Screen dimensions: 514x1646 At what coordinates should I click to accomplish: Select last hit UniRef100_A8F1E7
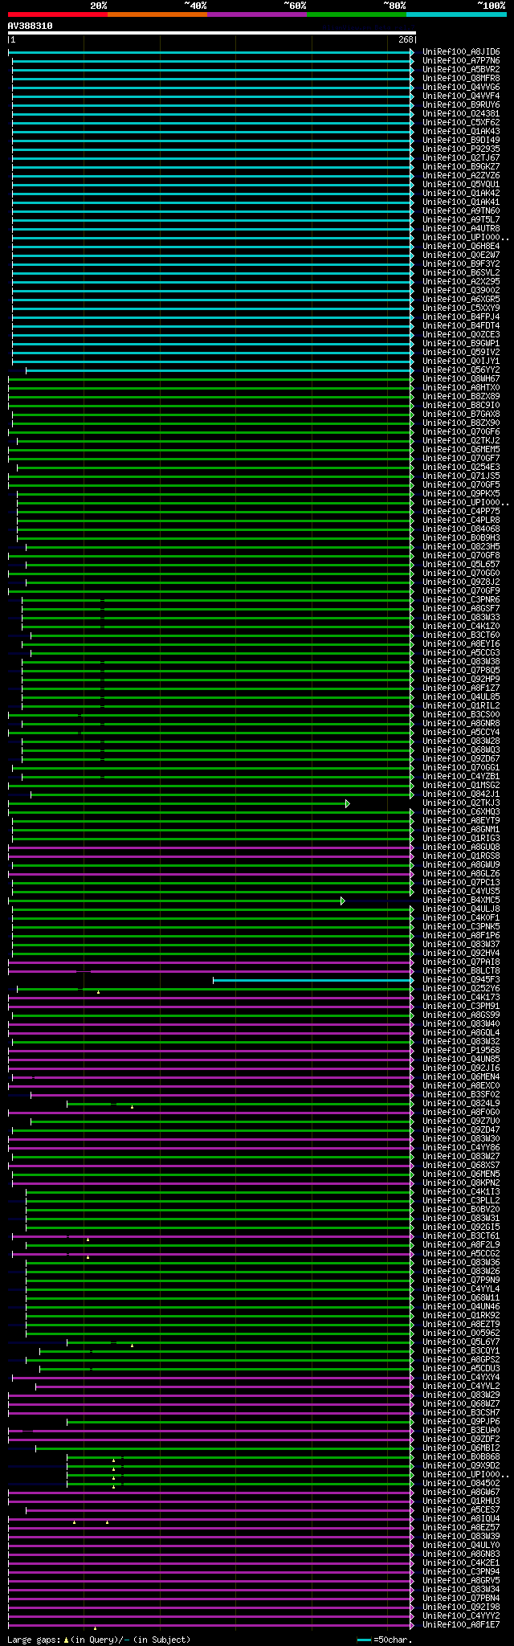click(x=461, y=1625)
